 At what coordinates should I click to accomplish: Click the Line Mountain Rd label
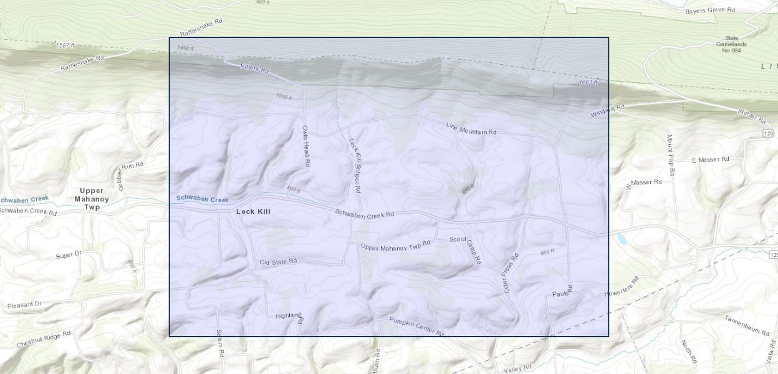(x=471, y=128)
